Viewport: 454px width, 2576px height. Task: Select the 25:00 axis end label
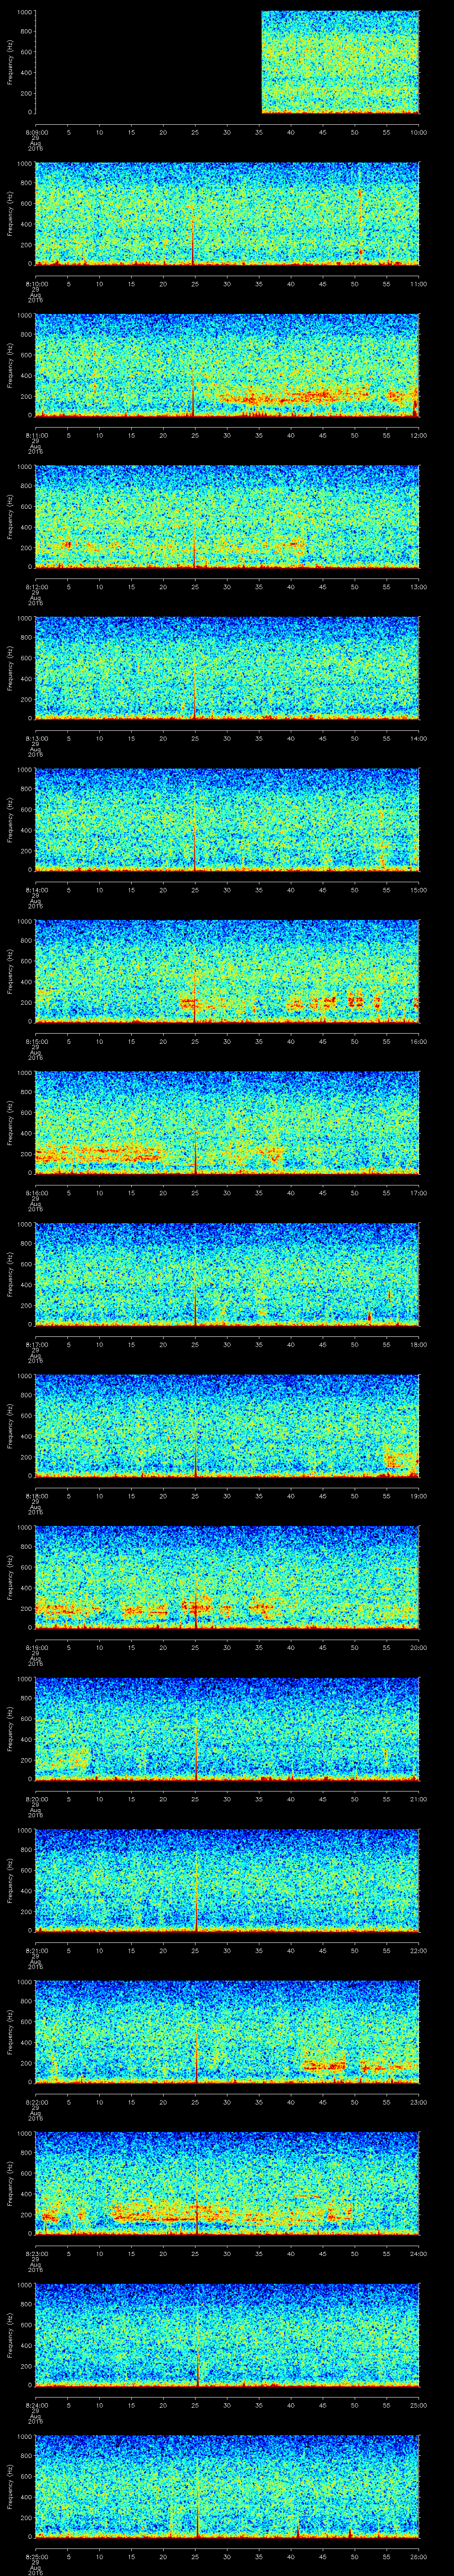pos(418,2405)
